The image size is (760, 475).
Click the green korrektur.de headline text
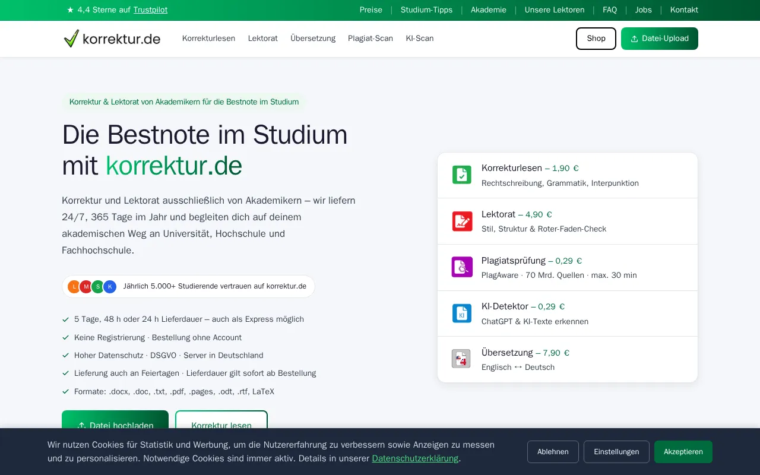[x=174, y=166]
